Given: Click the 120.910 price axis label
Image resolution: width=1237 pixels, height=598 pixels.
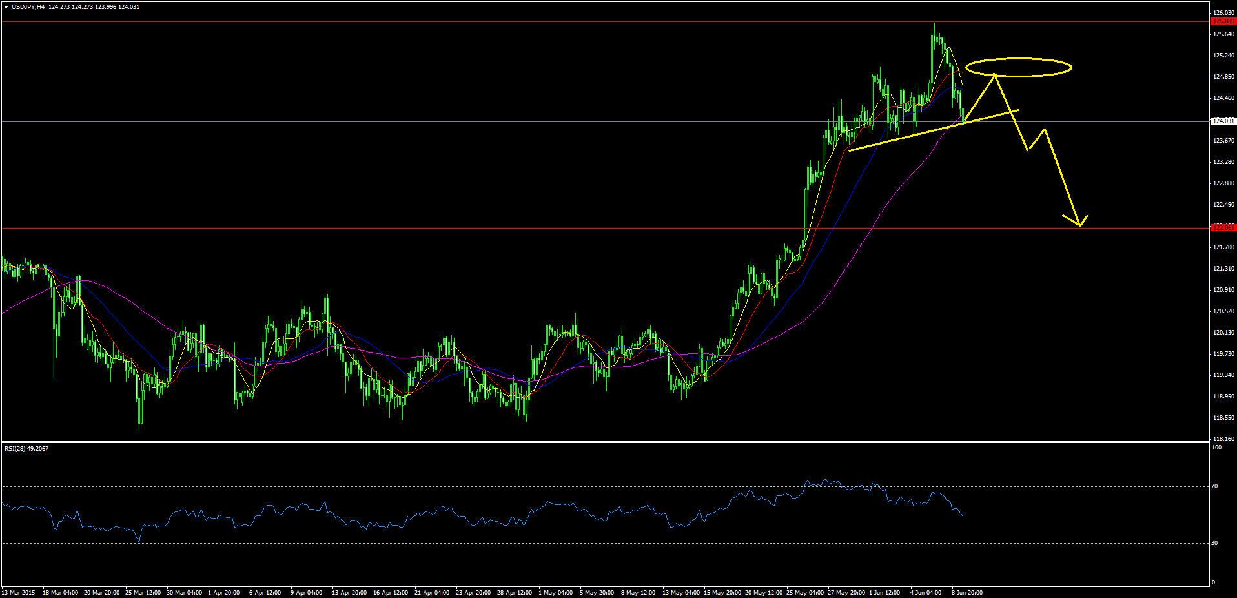Looking at the screenshot, I should [x=1224, y=290].
